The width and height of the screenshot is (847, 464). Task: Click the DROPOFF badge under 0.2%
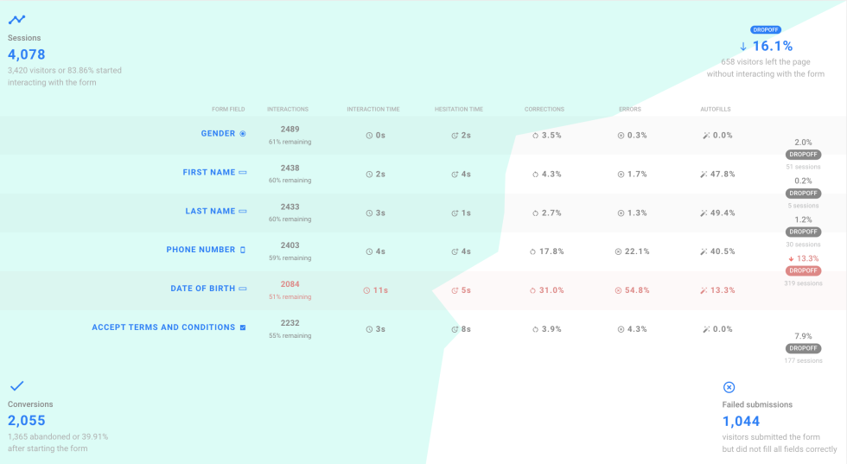tap(803, 194)
